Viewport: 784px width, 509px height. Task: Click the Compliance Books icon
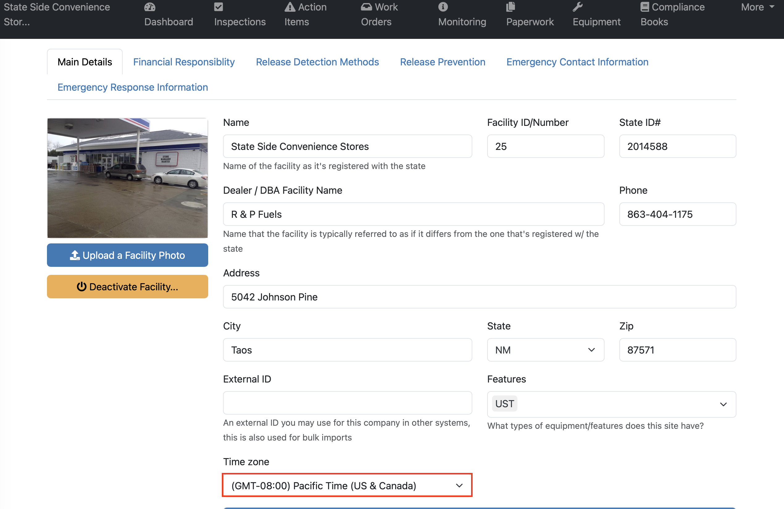(644, 7)
